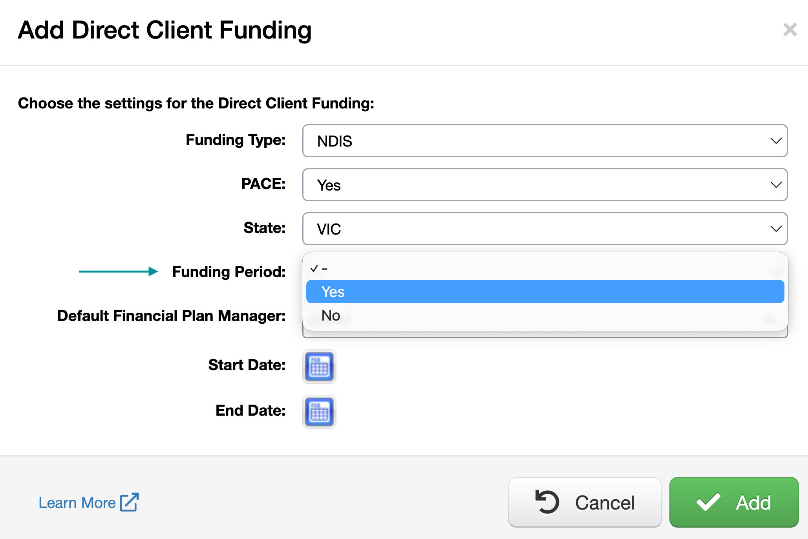Image resolution: width=808 pixels, height=539 pixels.
Task: Expand the State dropdown chevron
Action: pos(775,229)
